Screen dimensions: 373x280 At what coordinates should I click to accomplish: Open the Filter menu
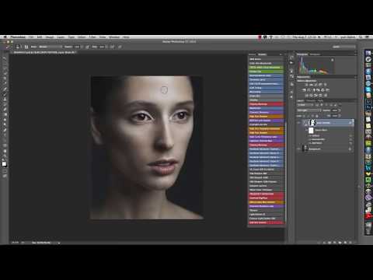(x=92, y=37)
